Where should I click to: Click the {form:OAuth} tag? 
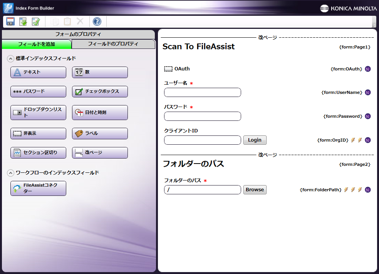346,69
